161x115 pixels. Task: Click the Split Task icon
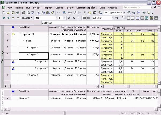[x=79, y=13]
